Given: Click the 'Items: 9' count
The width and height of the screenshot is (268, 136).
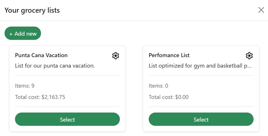Looking at the screenshot, I should (25, 86).
